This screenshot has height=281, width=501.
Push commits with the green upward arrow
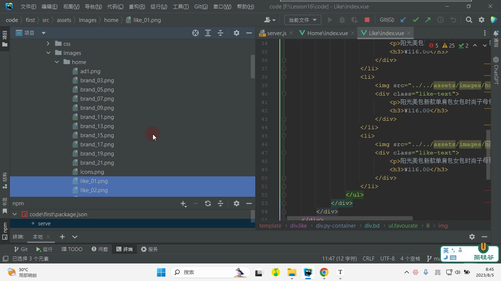428,20
